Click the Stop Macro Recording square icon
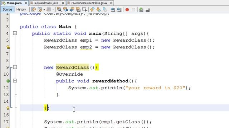This screenshot has width=229, height=128. [x=133, y=10]
